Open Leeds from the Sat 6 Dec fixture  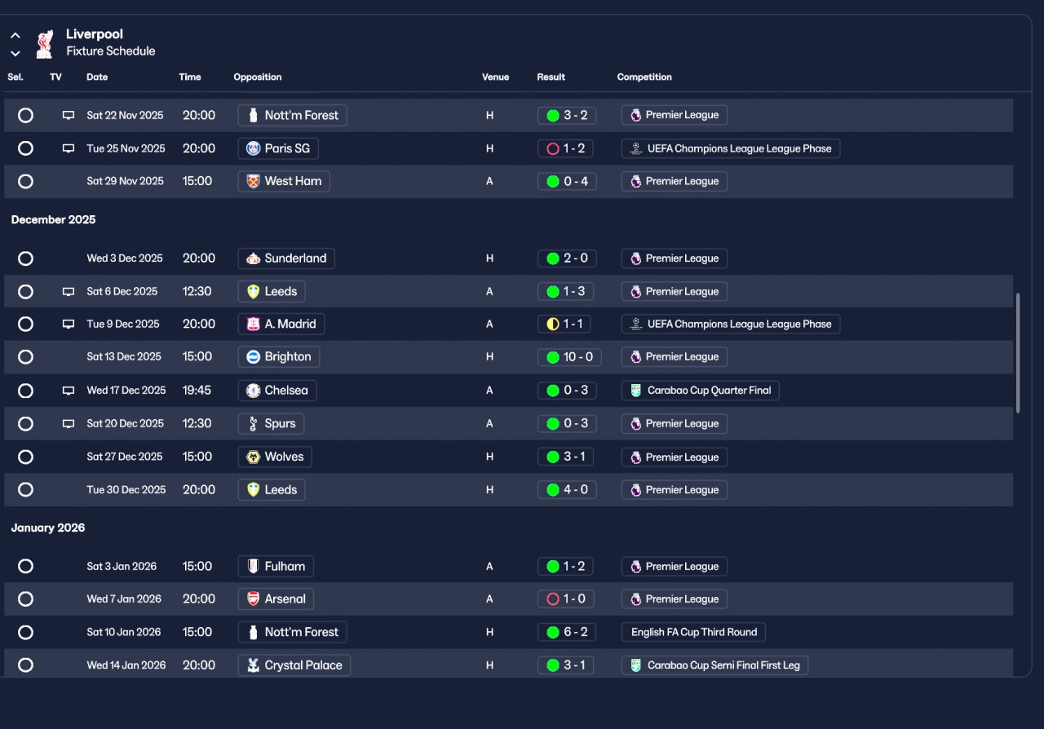(273, 291)
